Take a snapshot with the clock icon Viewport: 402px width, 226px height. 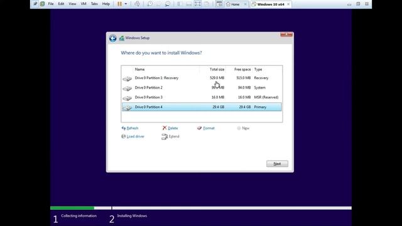[x=150, y=4]
